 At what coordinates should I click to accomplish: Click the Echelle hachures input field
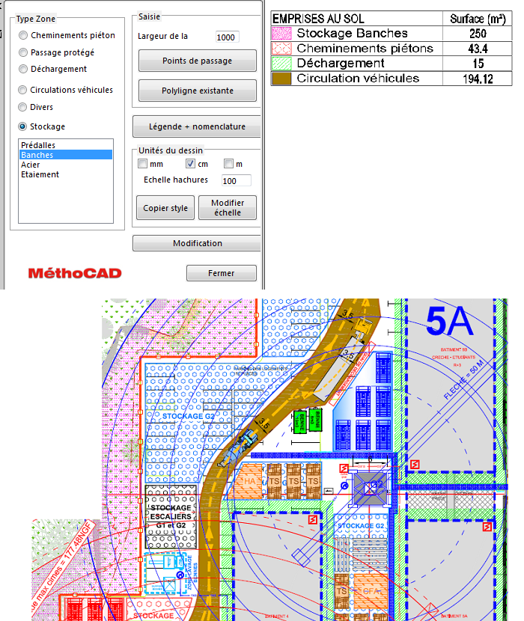[236, 180]
